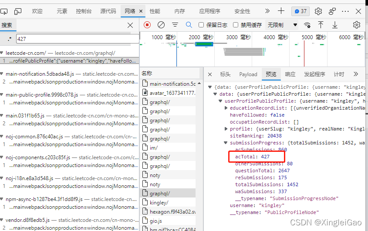Viewport: 368px width, 231px height.
Task: Open the Payload details tab
Action: click(x=248, y=74)
